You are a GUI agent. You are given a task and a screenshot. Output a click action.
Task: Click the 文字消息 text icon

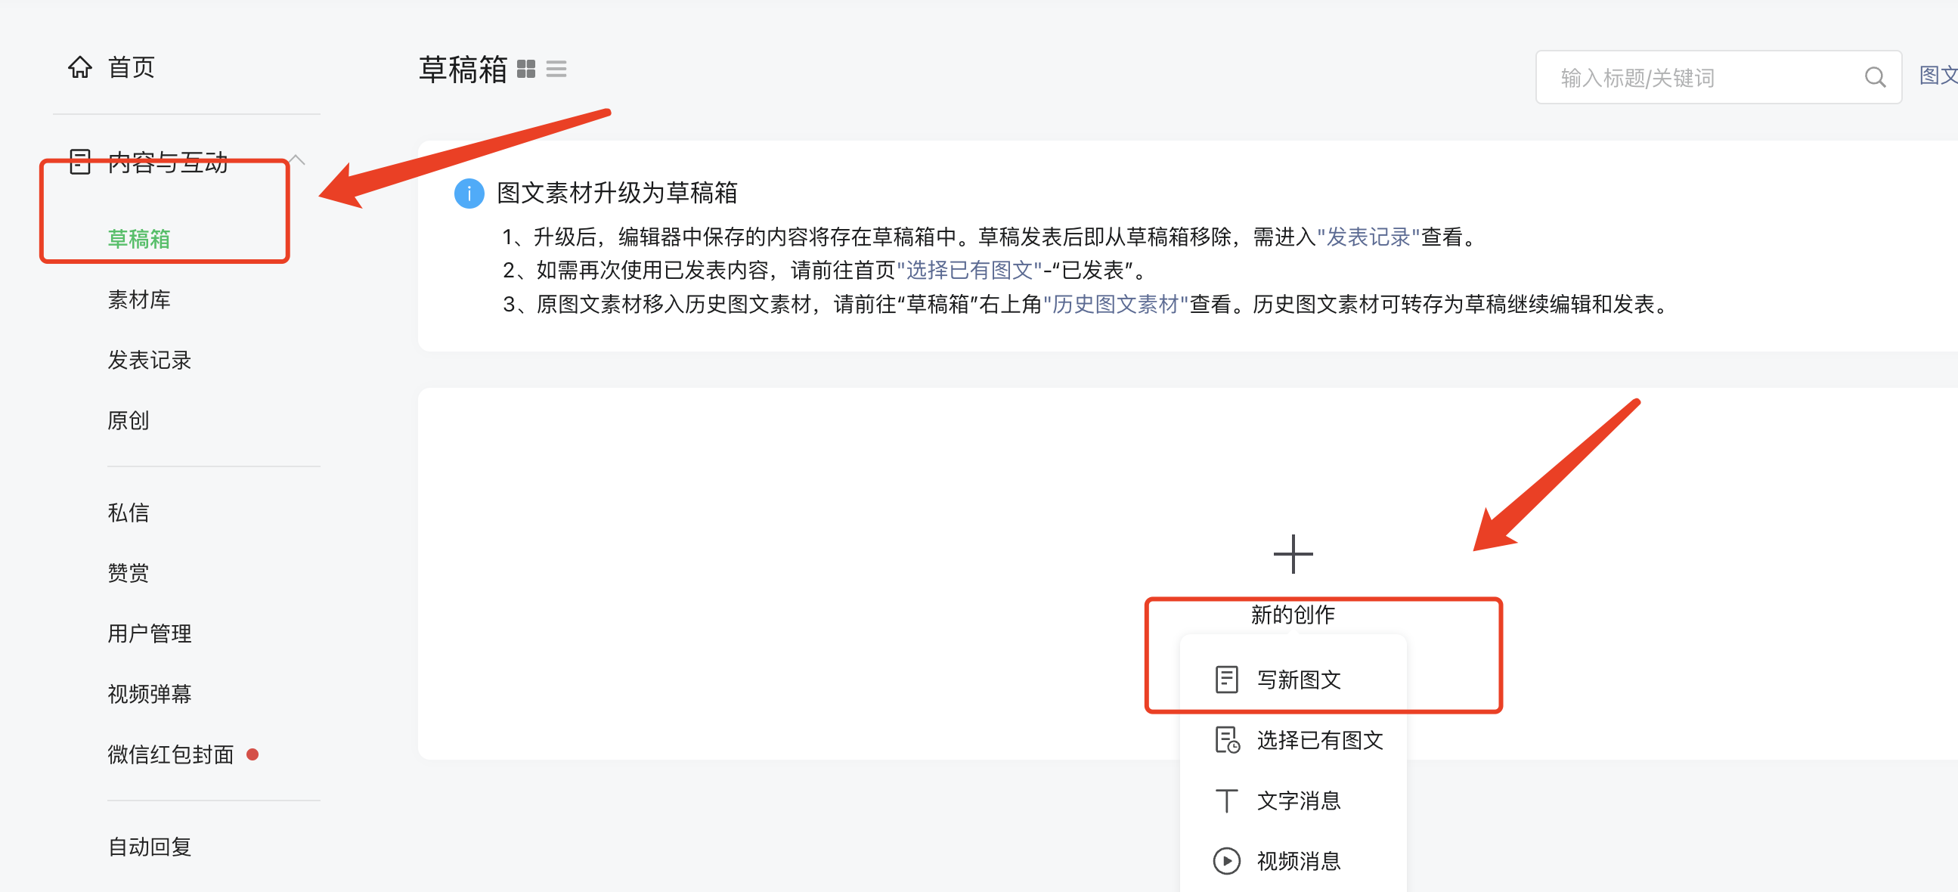pos(1226,801)
